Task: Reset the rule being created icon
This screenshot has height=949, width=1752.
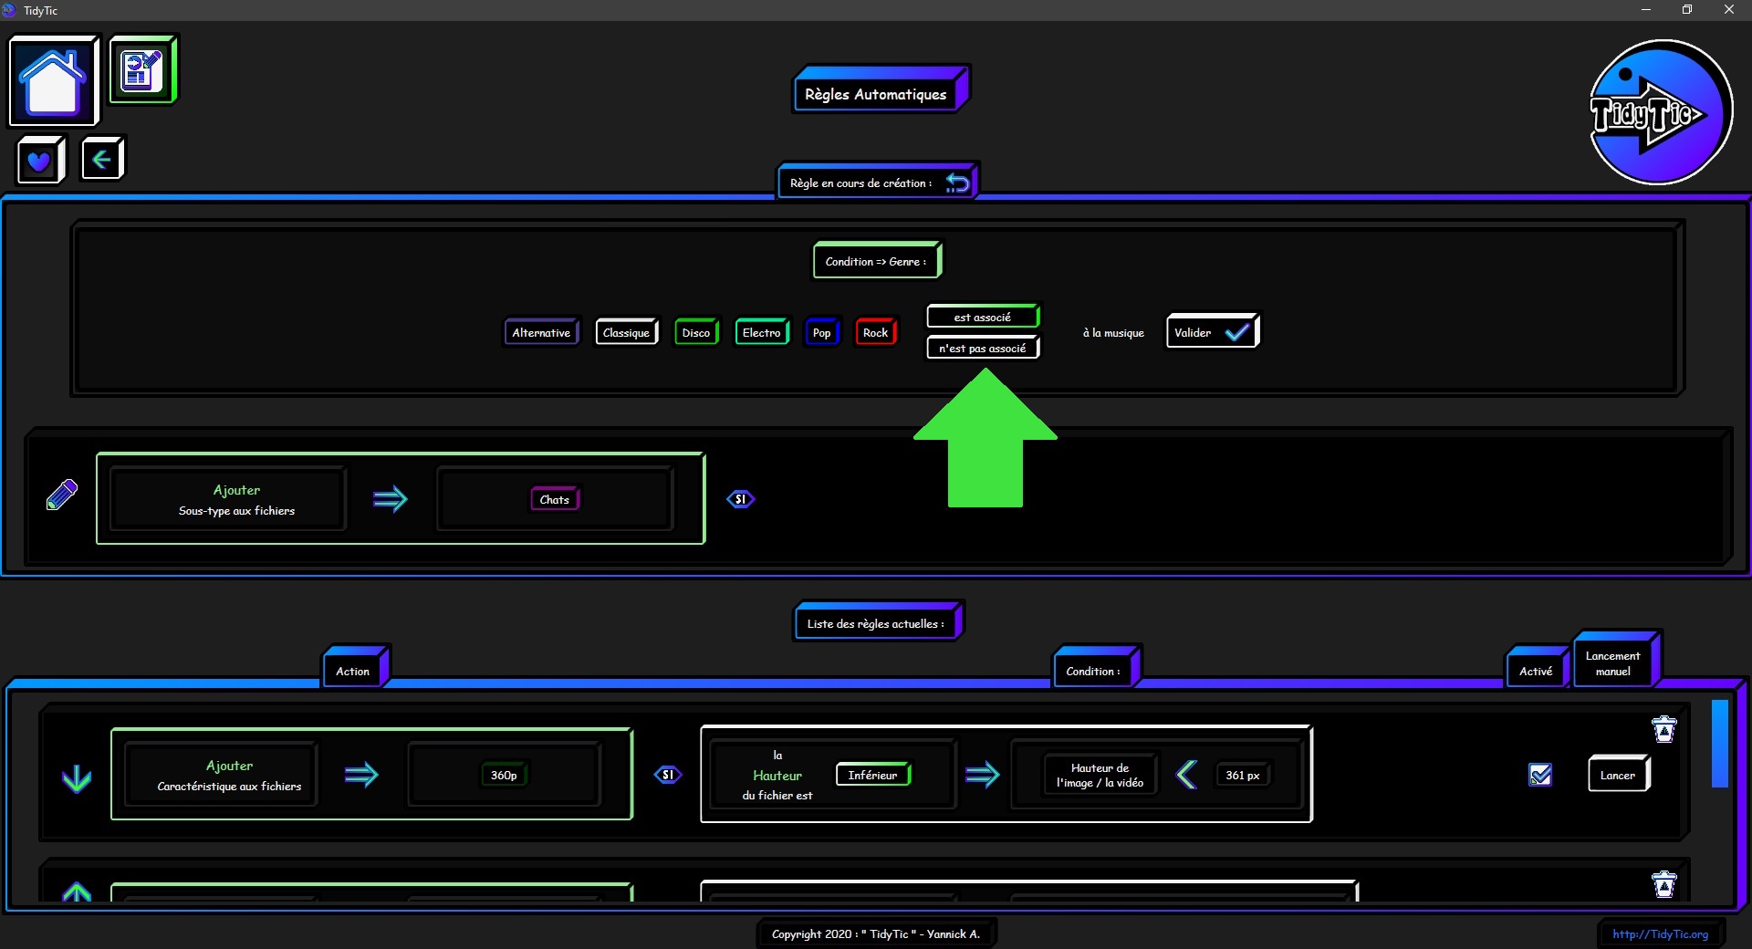Action: (x=957, y=182)
